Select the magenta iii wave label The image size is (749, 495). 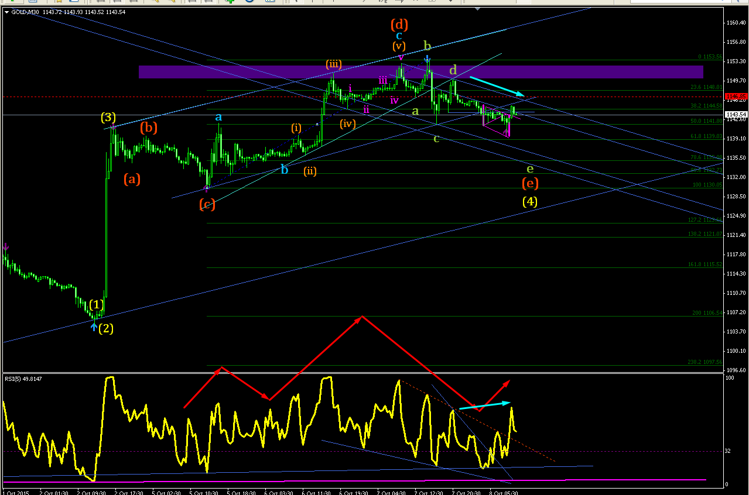point(382,80)
